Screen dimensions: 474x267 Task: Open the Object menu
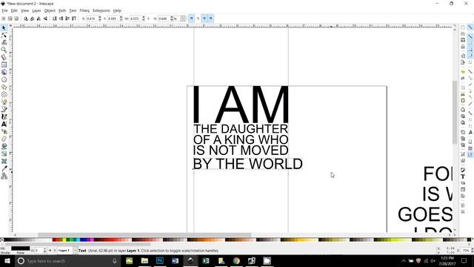(x=50, y=10)
